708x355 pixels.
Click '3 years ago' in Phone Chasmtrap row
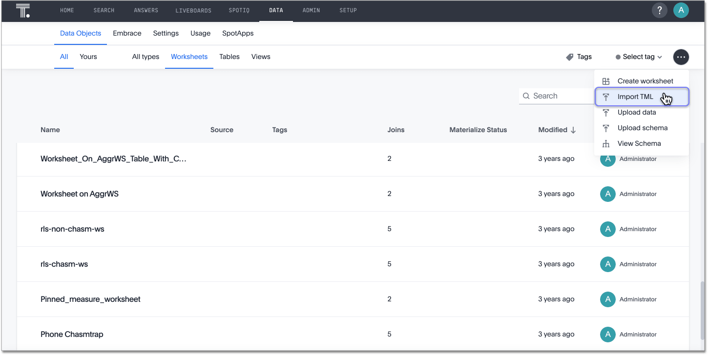556,335
